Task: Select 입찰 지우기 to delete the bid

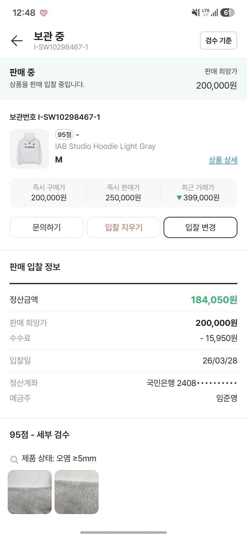Action: pos(123,227)
